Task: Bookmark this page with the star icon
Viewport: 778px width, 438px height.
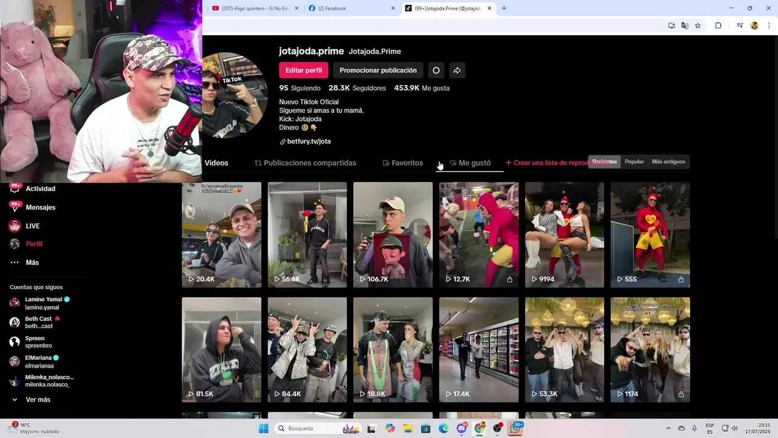Action: [x=698, y=26]
